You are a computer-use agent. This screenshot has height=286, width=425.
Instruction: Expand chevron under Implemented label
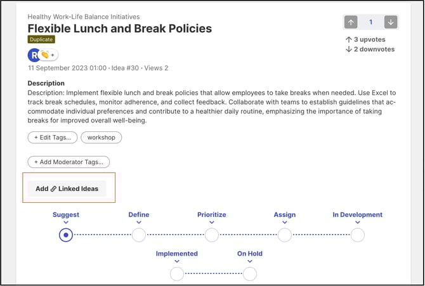tap(177, 261)
